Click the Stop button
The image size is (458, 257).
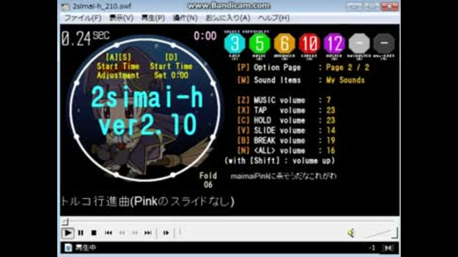pyautogui.click(x=94, y=233)
